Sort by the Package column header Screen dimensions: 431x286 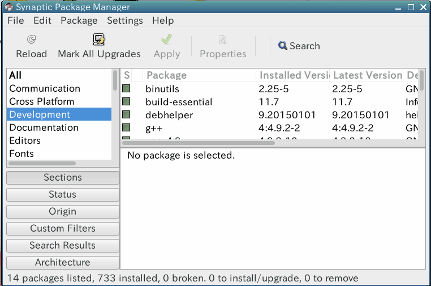(x=199, y=75)
